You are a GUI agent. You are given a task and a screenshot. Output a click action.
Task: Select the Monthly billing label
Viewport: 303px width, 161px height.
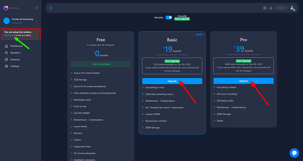(159, 17)
